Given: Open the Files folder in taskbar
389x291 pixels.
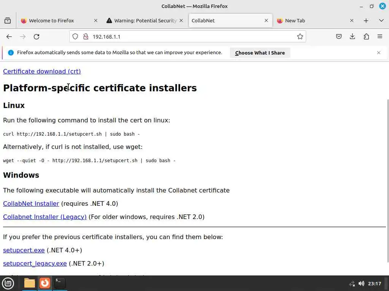Looking at the screenshot, I should pos(29,283).
